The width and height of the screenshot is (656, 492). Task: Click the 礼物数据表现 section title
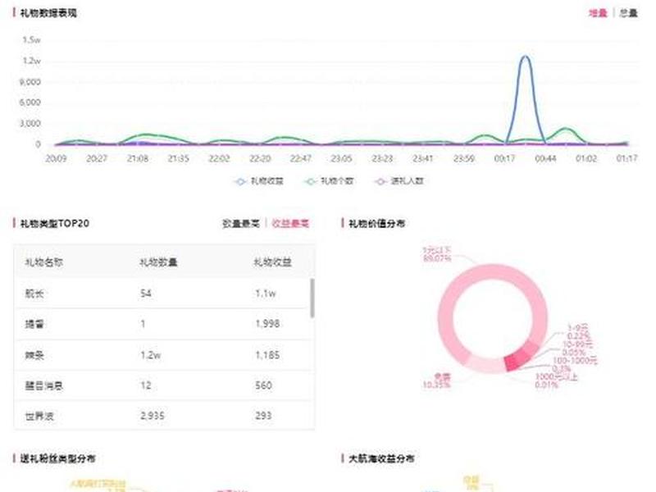pos(48,13)
